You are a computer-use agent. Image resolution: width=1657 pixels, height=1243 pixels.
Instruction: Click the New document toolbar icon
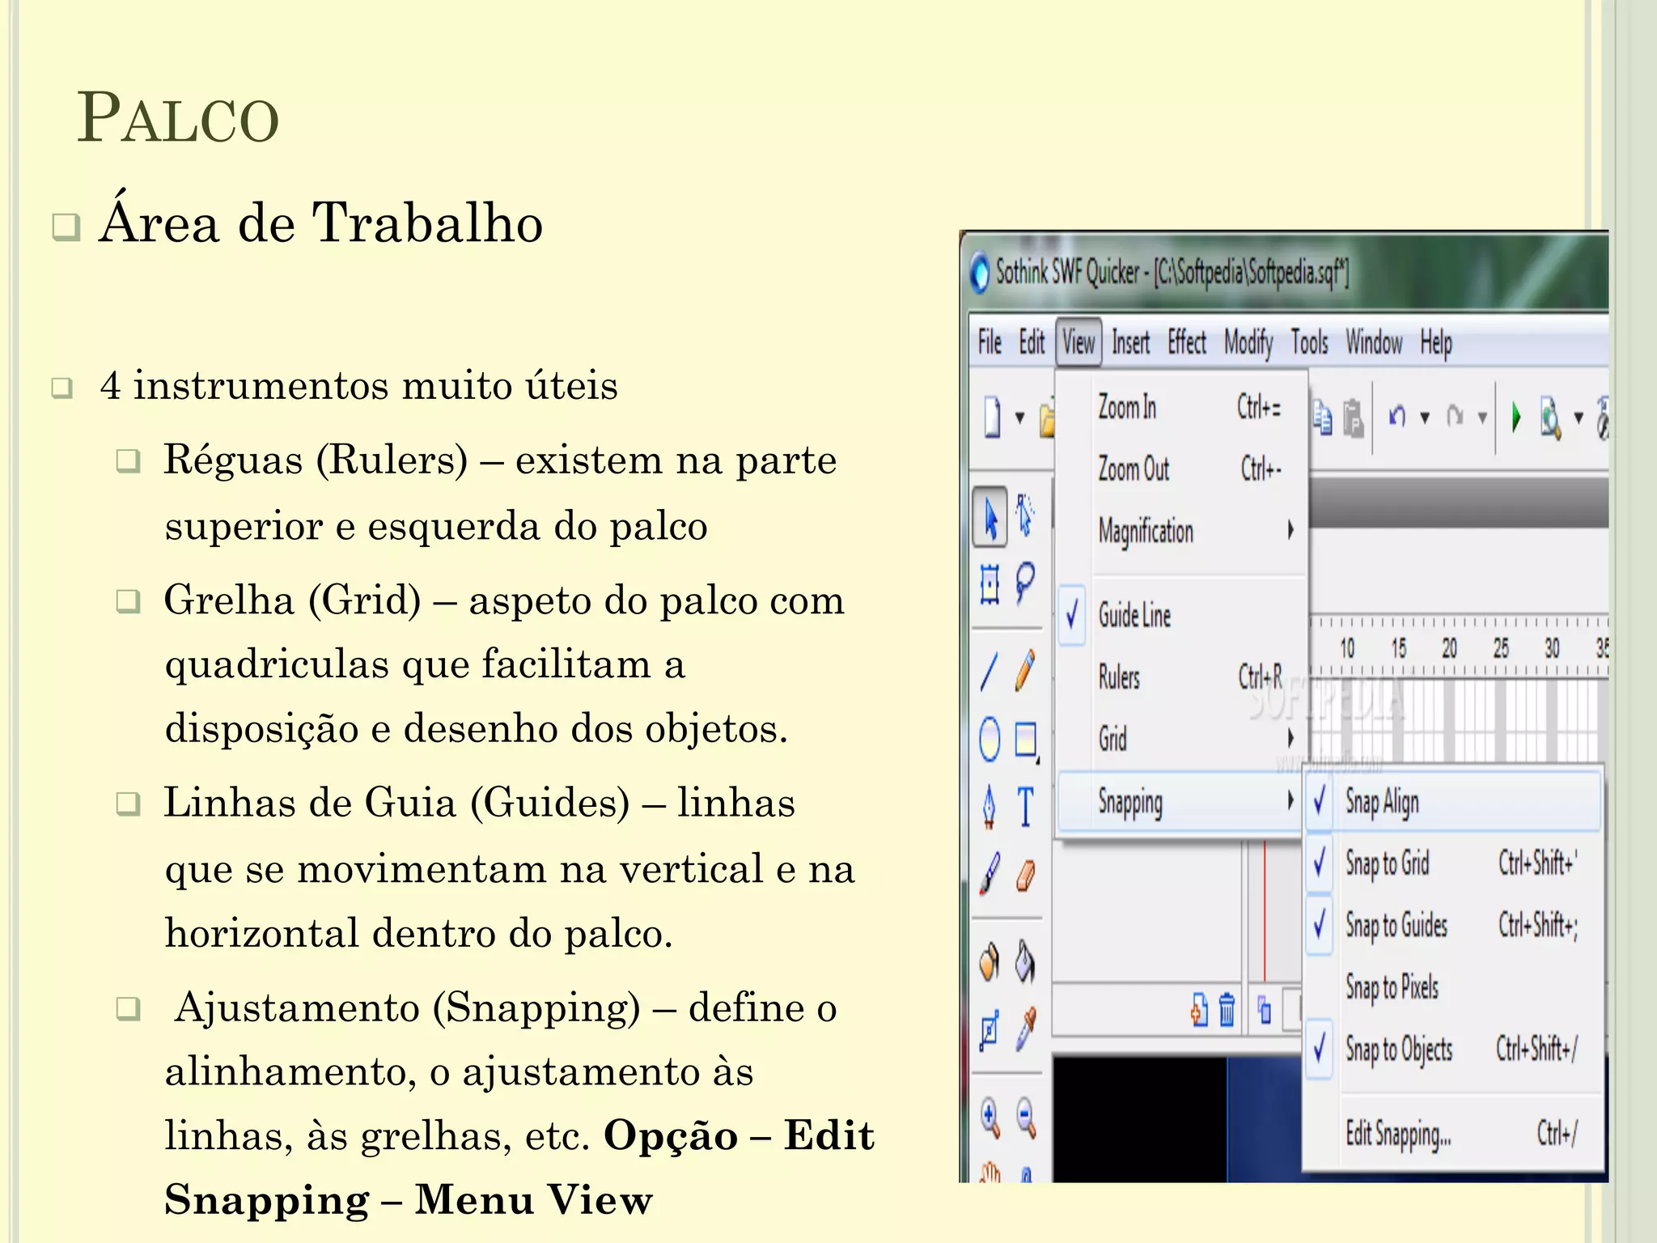(992, 418)
